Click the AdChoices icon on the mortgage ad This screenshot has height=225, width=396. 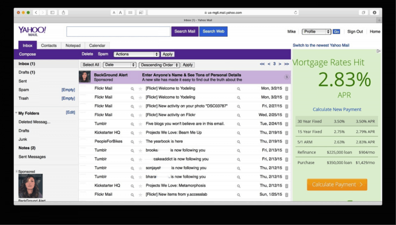point(378,51)
